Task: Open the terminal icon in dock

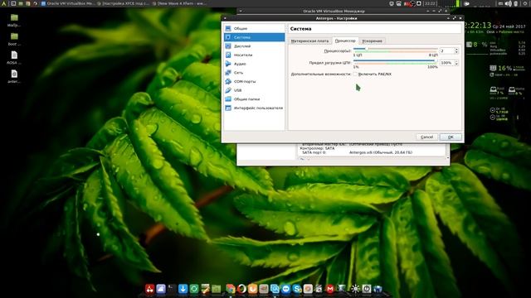Action: 172,289
